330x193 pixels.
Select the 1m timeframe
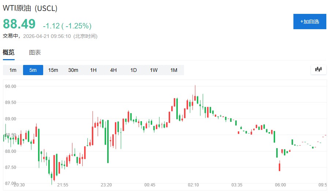[13, 70]
